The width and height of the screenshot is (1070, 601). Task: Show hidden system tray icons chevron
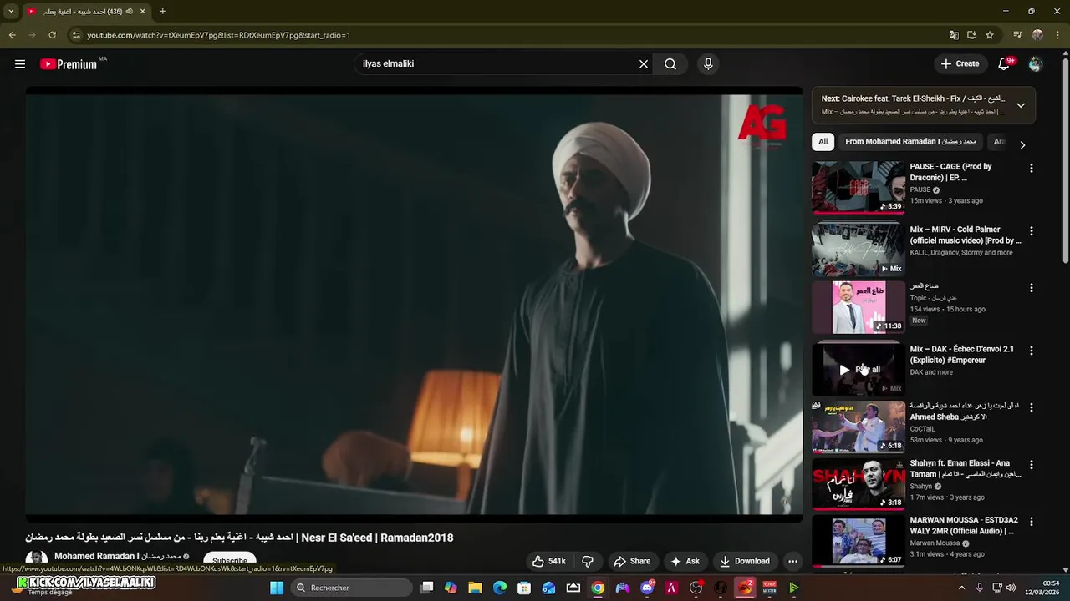pos(961,588)
